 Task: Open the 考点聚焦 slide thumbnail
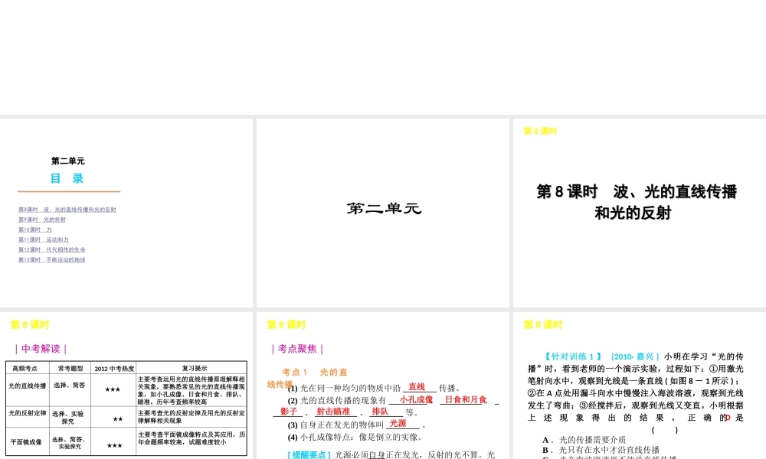382,386
